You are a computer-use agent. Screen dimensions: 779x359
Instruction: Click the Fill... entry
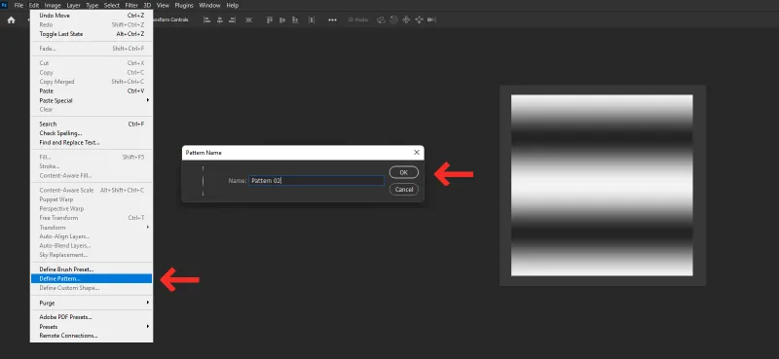coord(92,157)
